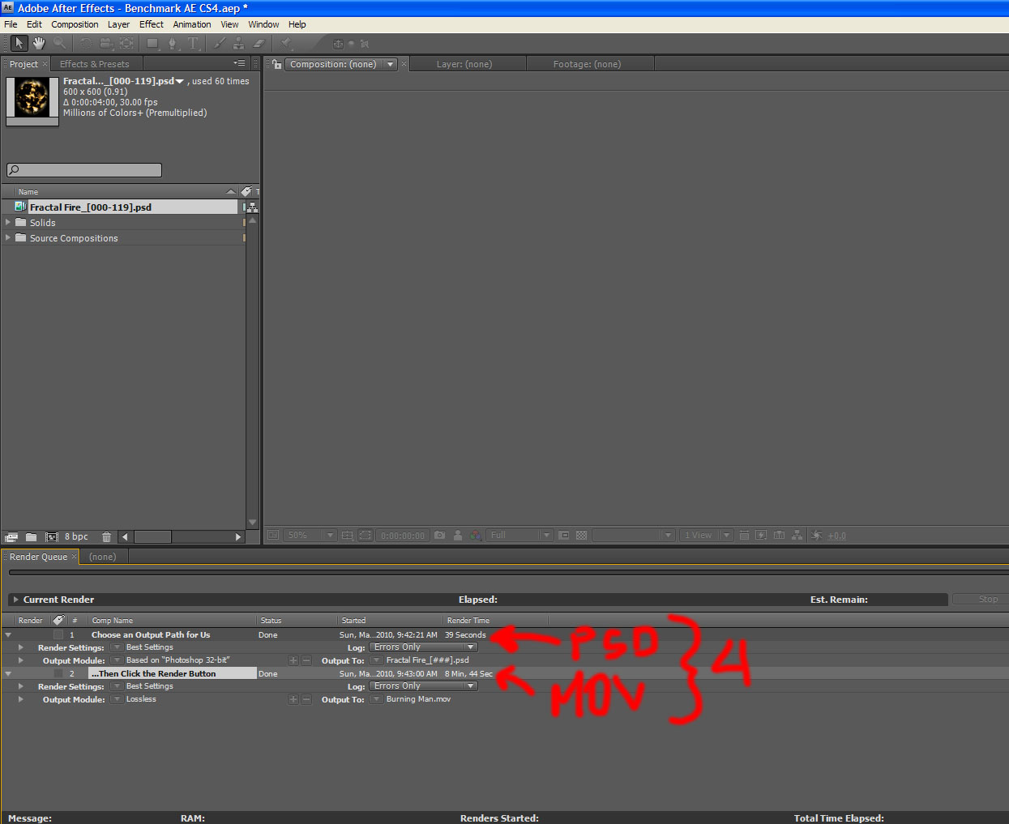Toggle render checkbox for item 1
Image resolution: width=1009 pixels, height=824 pixels.
(58, 635)
